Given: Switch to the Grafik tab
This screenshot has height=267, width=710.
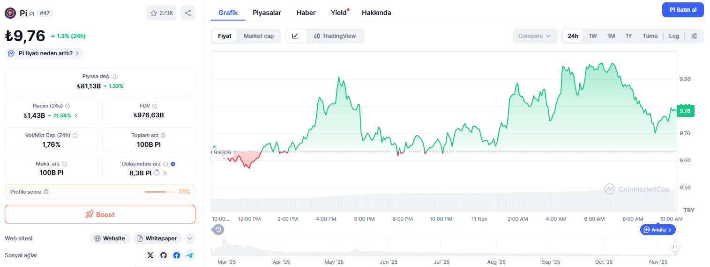Looking at the screenshot, I should pos(228,13).
